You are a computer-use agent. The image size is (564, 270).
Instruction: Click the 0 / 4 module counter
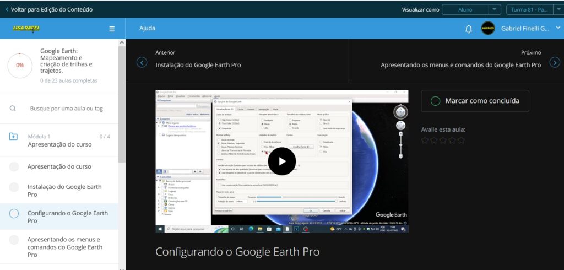point(105,137)
